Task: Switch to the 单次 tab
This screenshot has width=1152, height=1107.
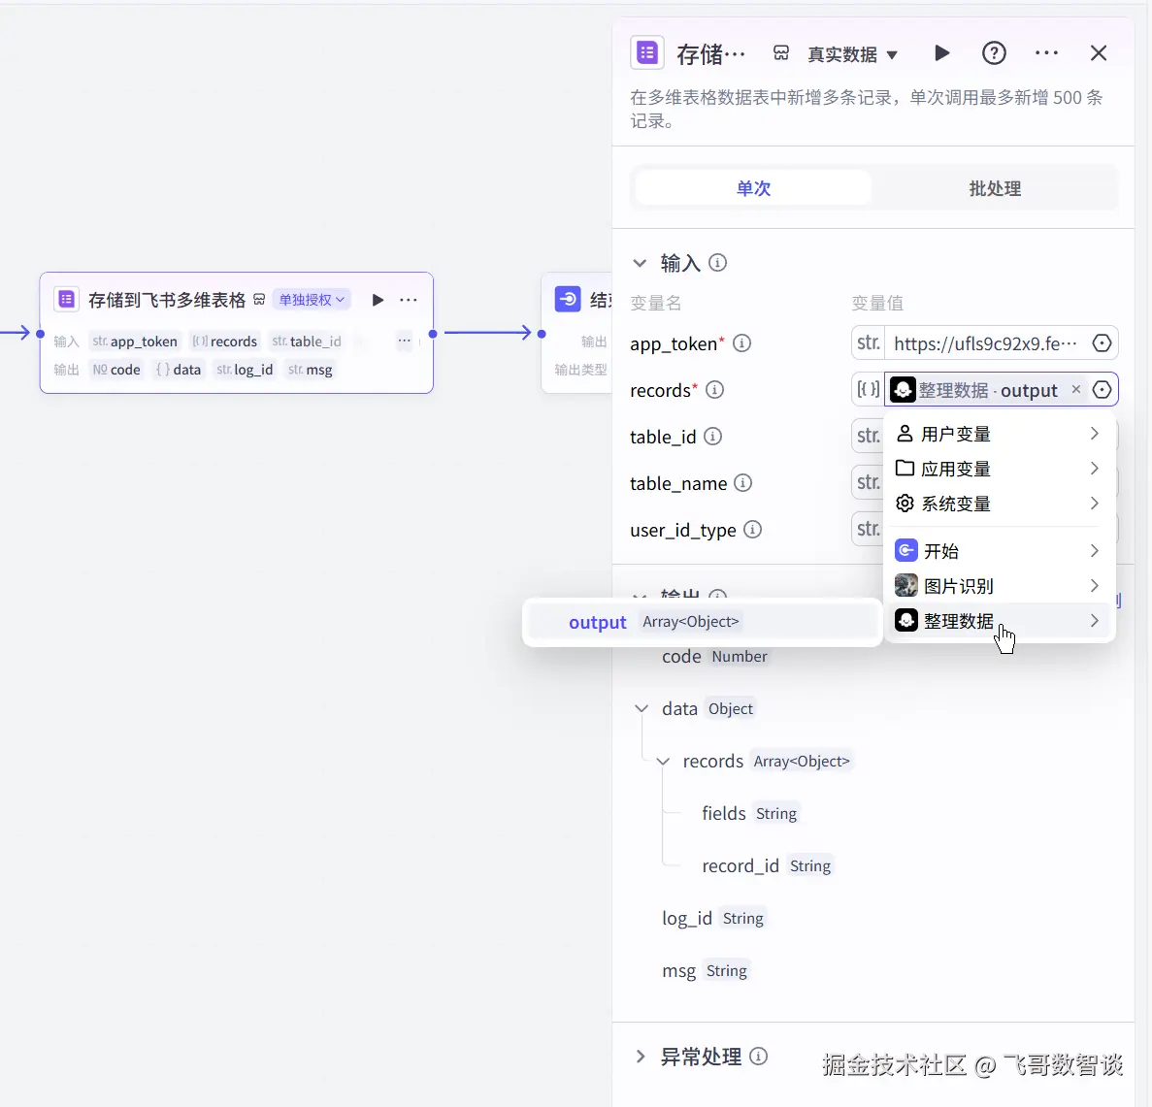Action: tap(753, 188)
